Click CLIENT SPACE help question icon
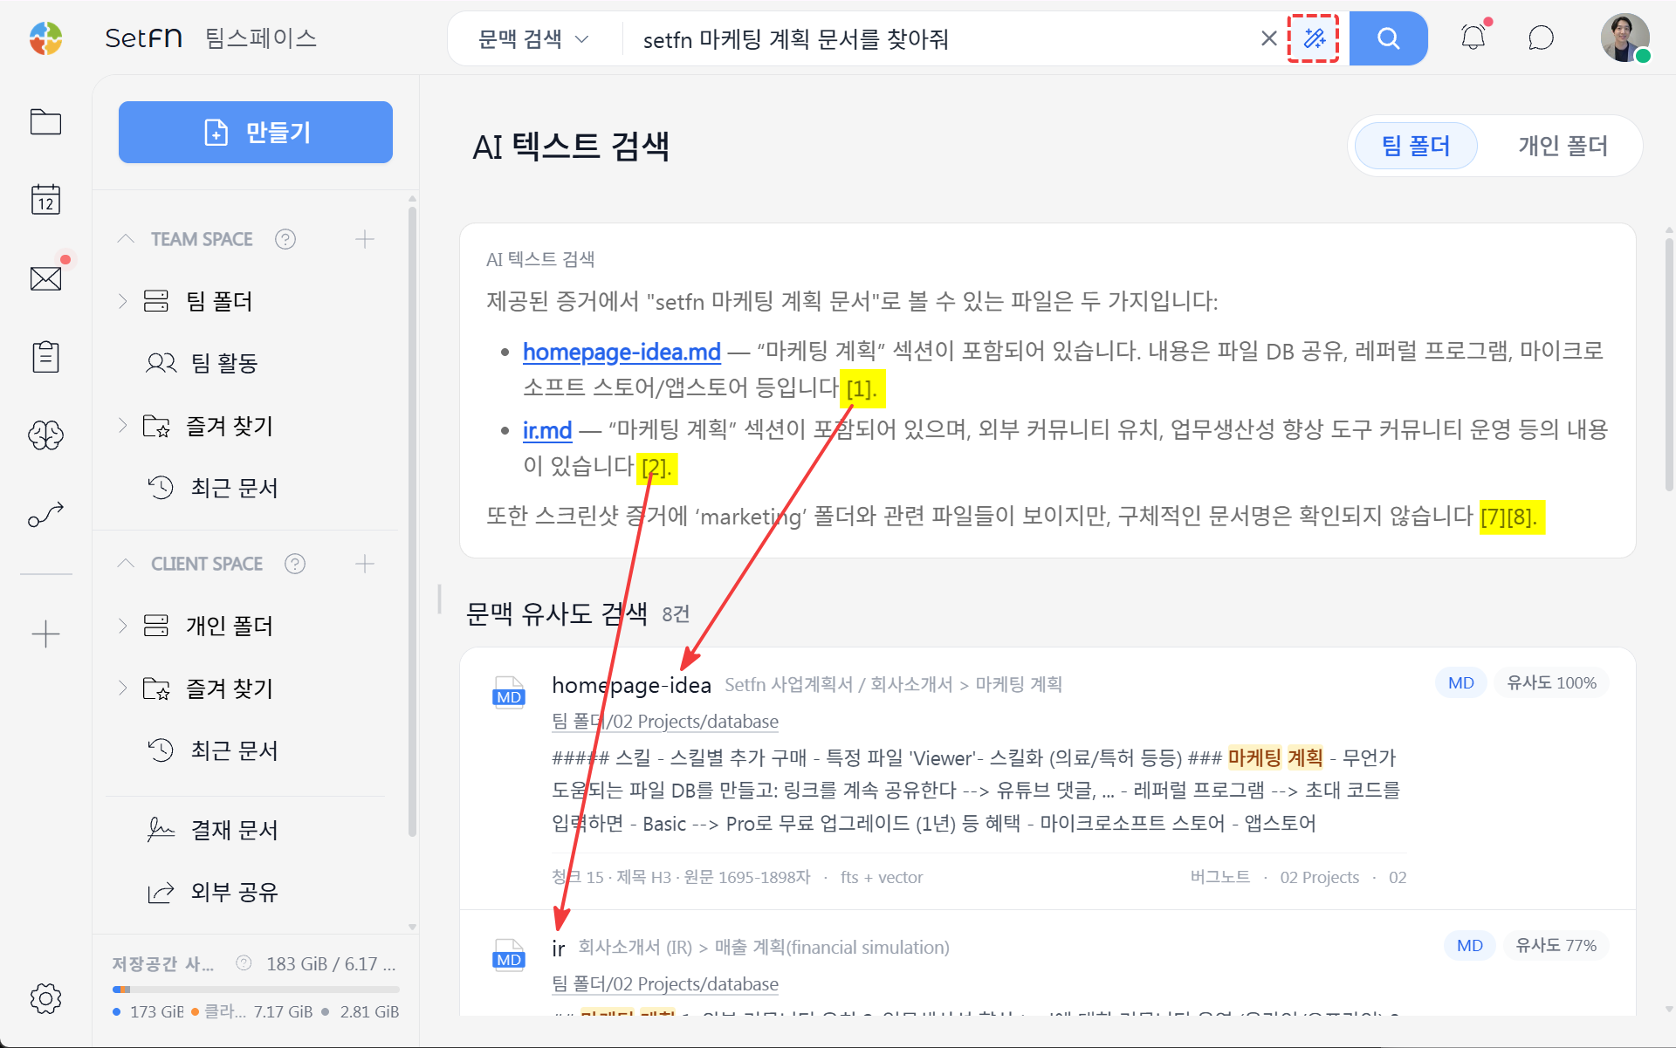Viewport: 1676px width, 1048px height. pos(295,564)
